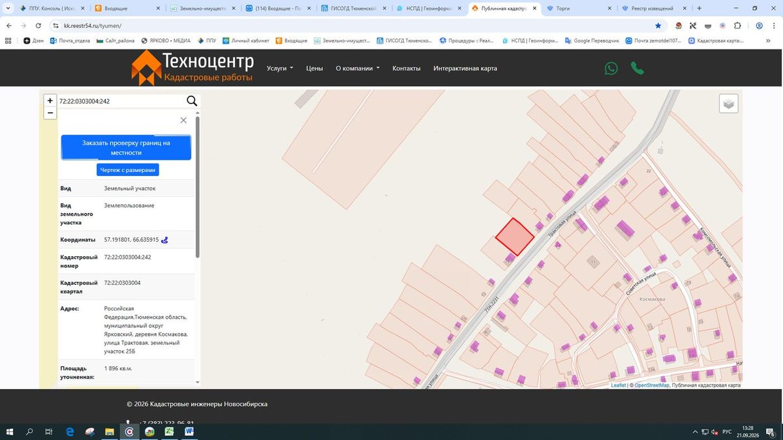783x440 pixels.
Task: Click the Чертеж с размерами button
Action: click(x=128, y=169)
